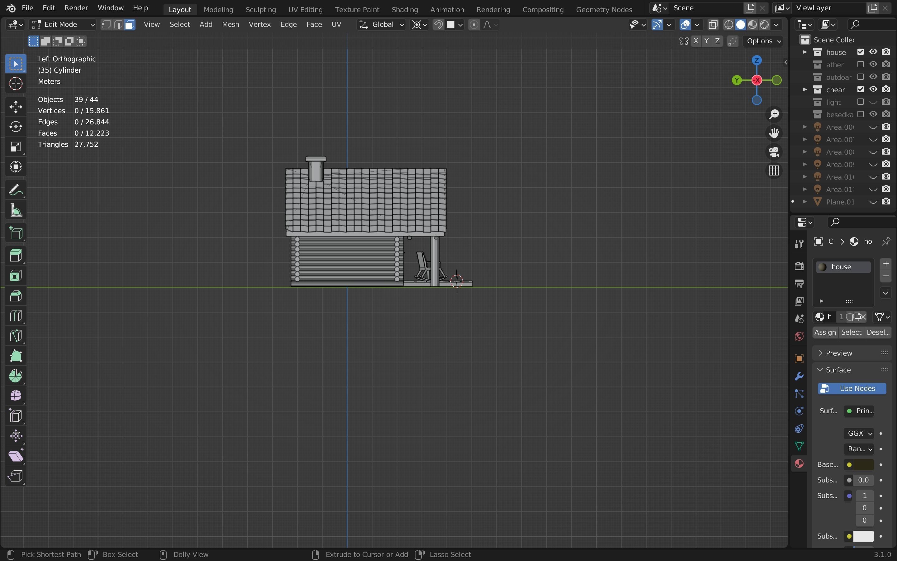
Task: Switch to vertex select mode
Action: [107, 25]
